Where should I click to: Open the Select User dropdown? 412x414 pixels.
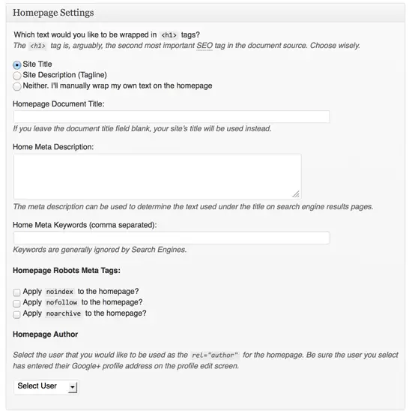tap(46, 387)
